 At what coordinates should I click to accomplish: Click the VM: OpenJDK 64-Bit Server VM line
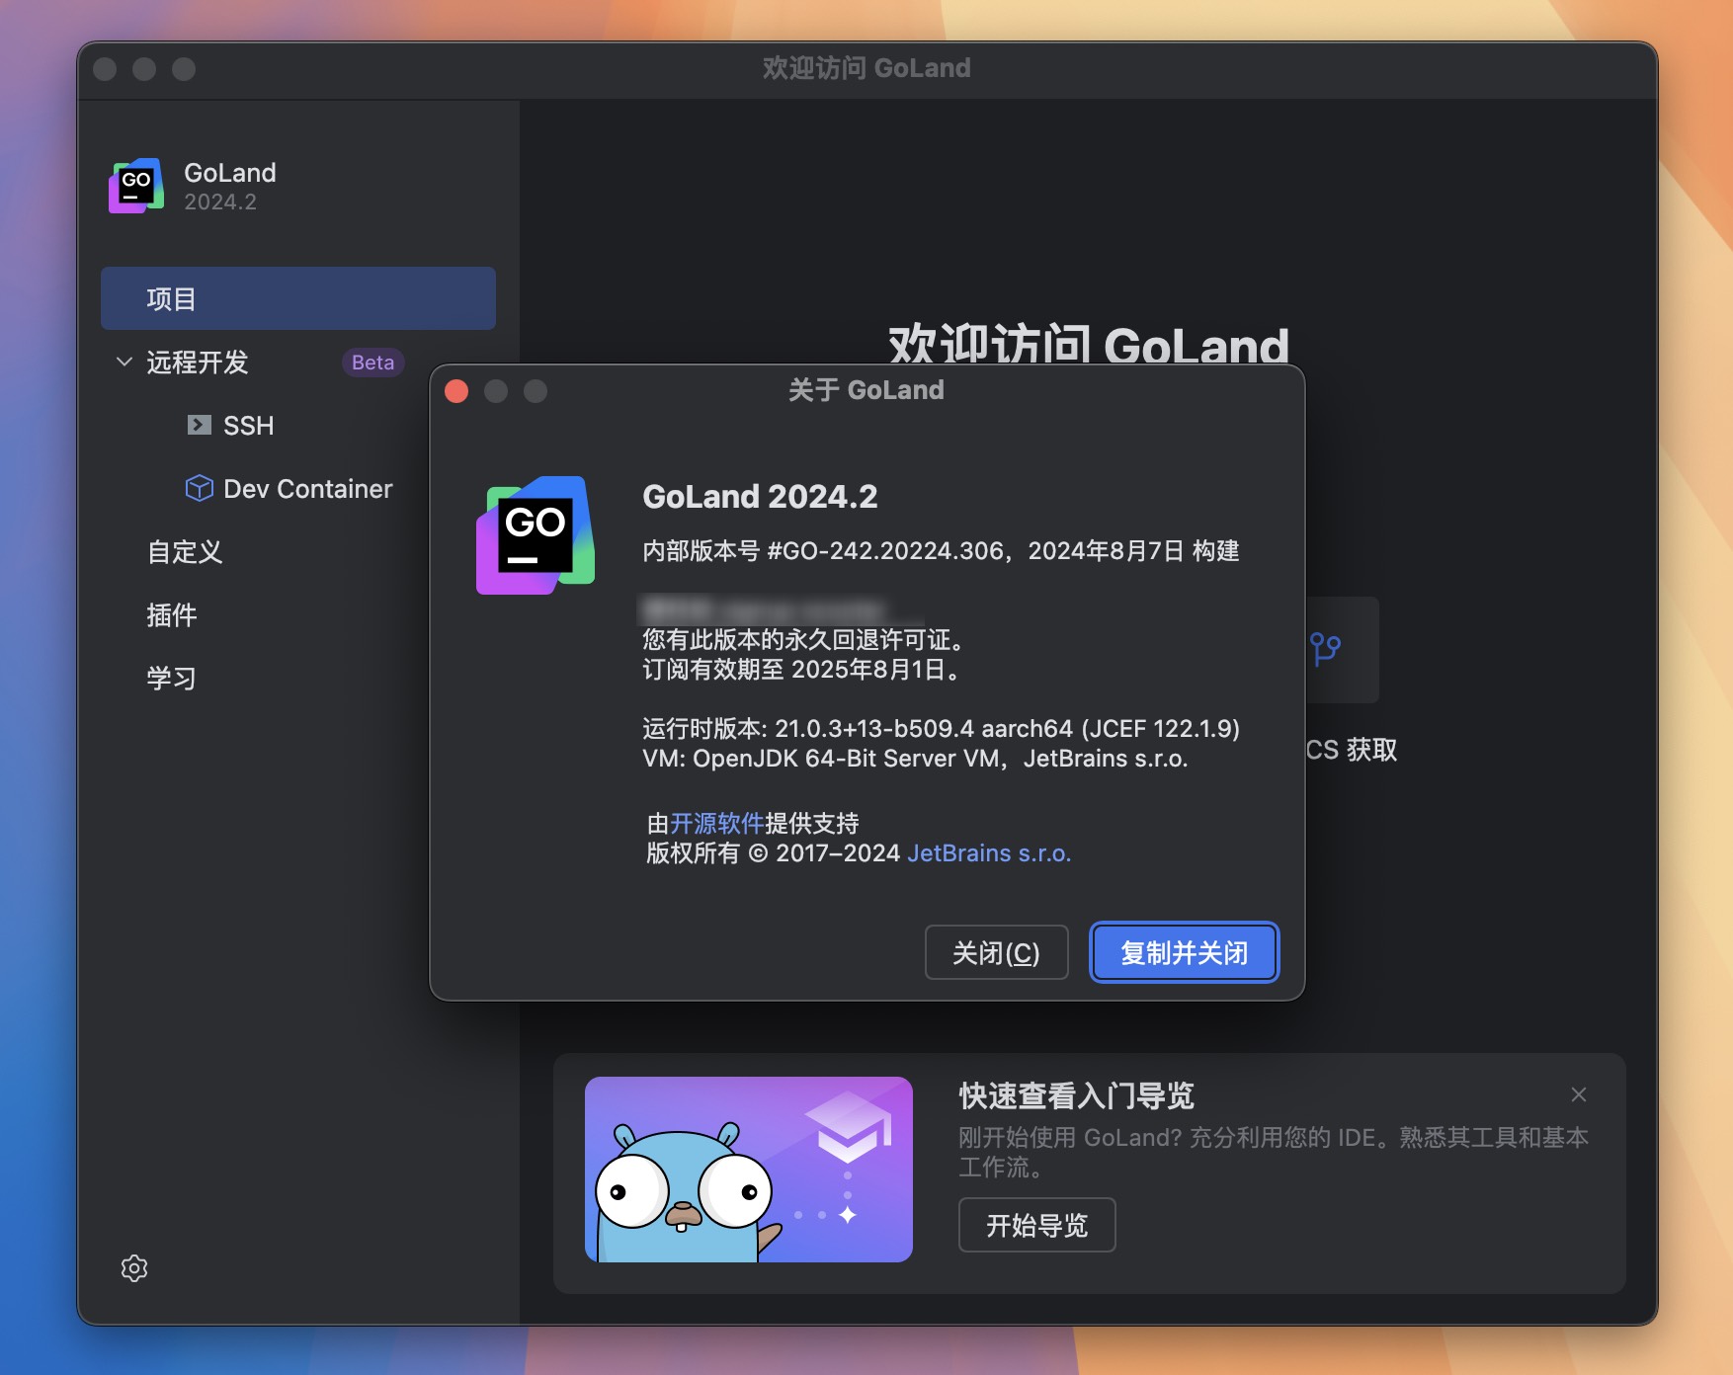coord(915,759)
